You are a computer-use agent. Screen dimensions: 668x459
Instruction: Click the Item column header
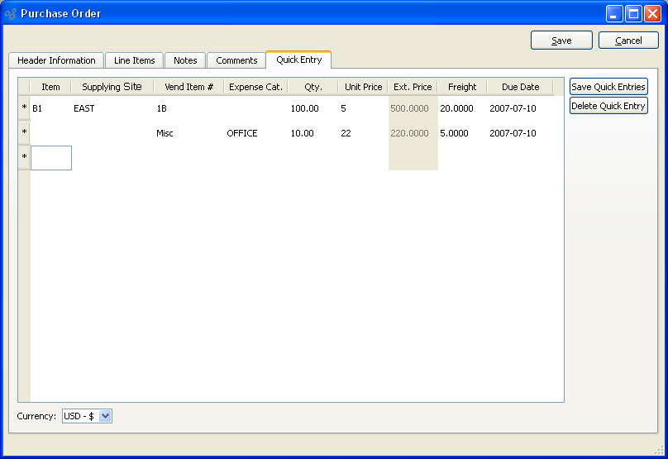click(50, 87)
